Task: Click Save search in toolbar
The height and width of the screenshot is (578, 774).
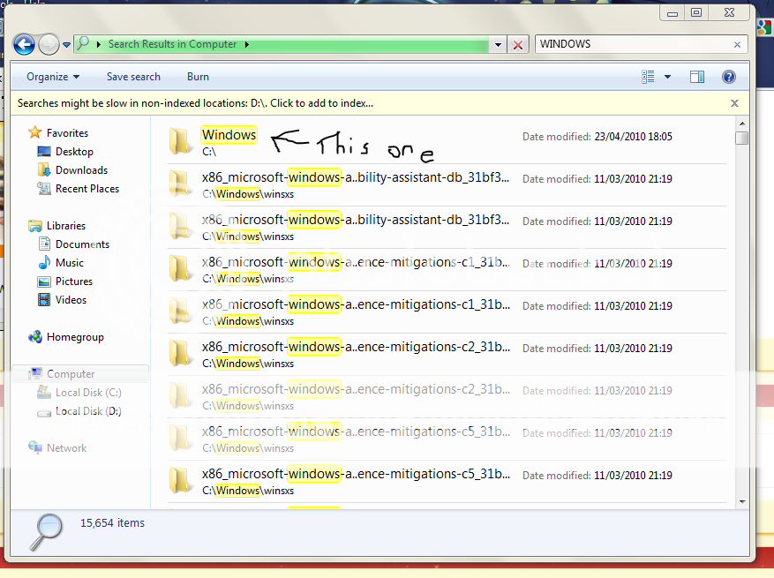Action: coord(133,77)
